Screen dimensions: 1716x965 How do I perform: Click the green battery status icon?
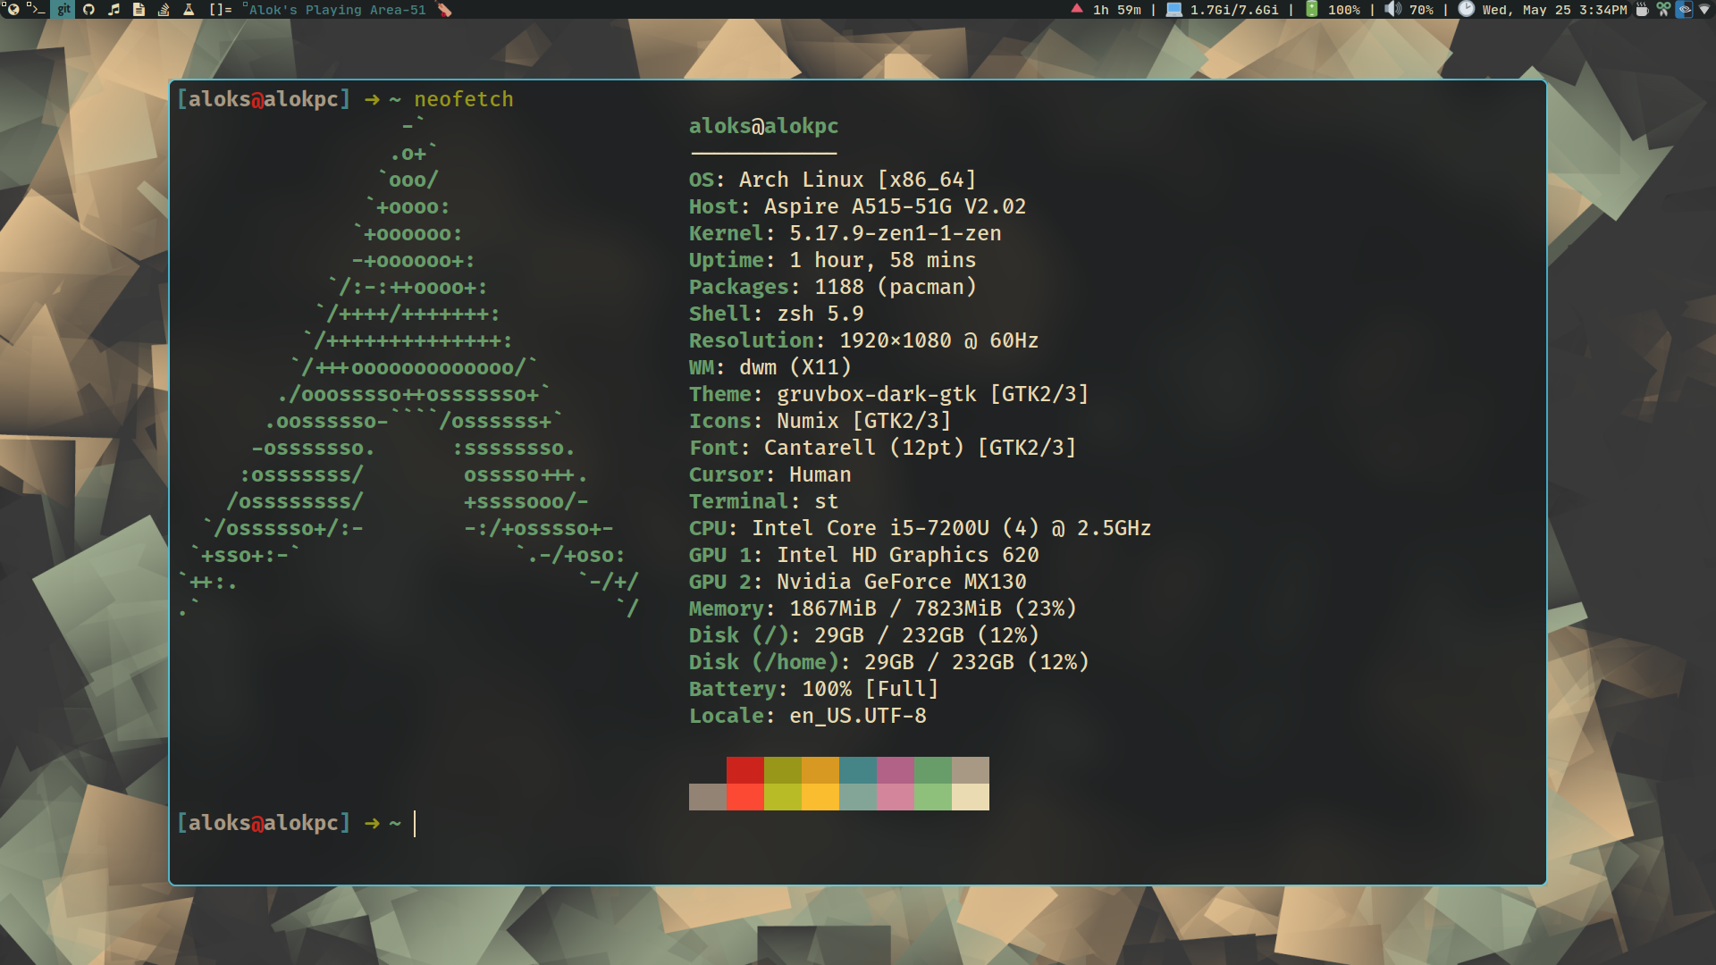[1312, 10]
